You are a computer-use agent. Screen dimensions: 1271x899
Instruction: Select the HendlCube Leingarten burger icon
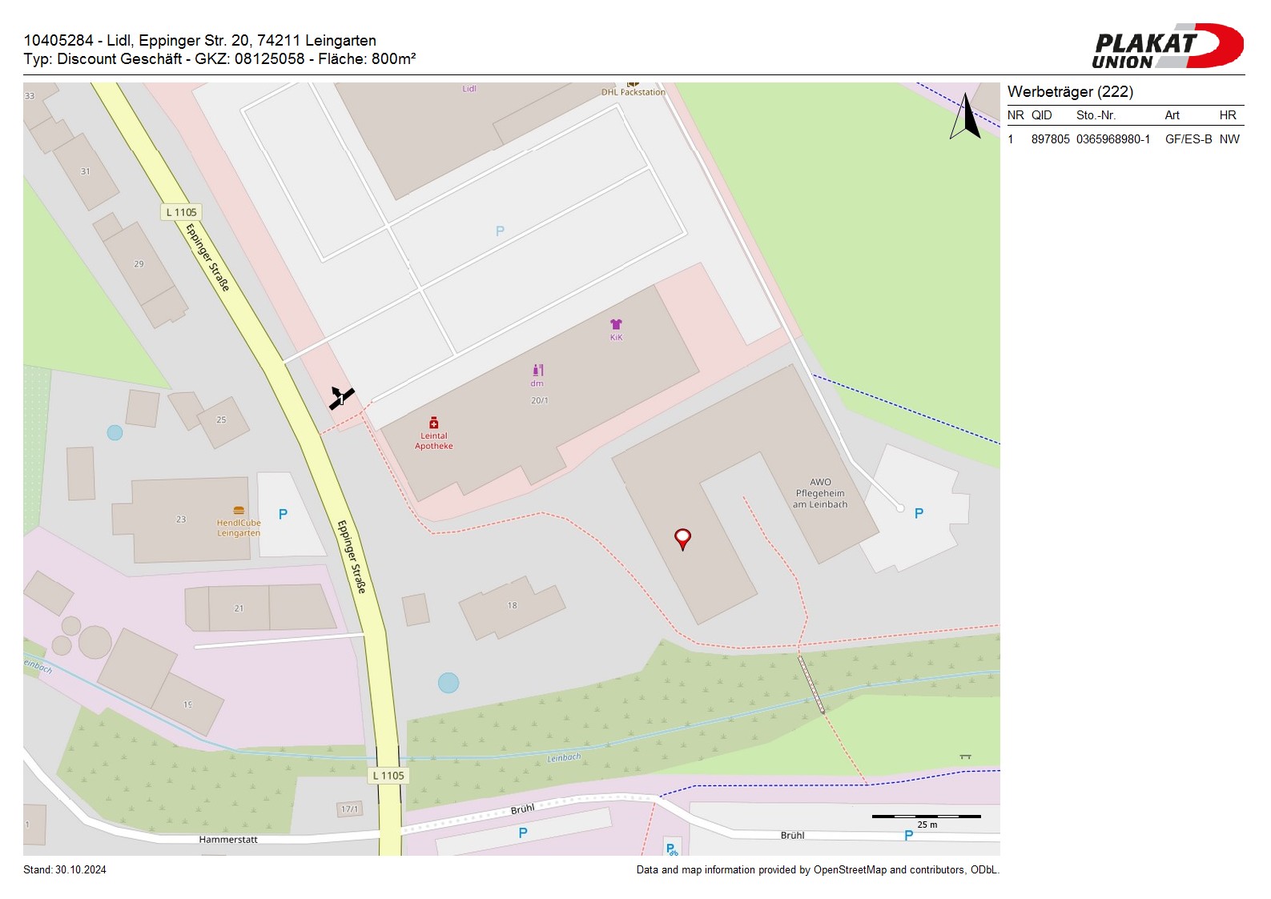click(239, 510)
